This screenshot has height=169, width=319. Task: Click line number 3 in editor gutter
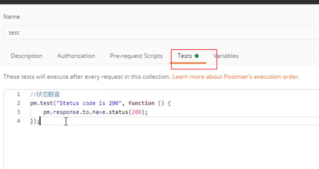[x=19, y=112]
